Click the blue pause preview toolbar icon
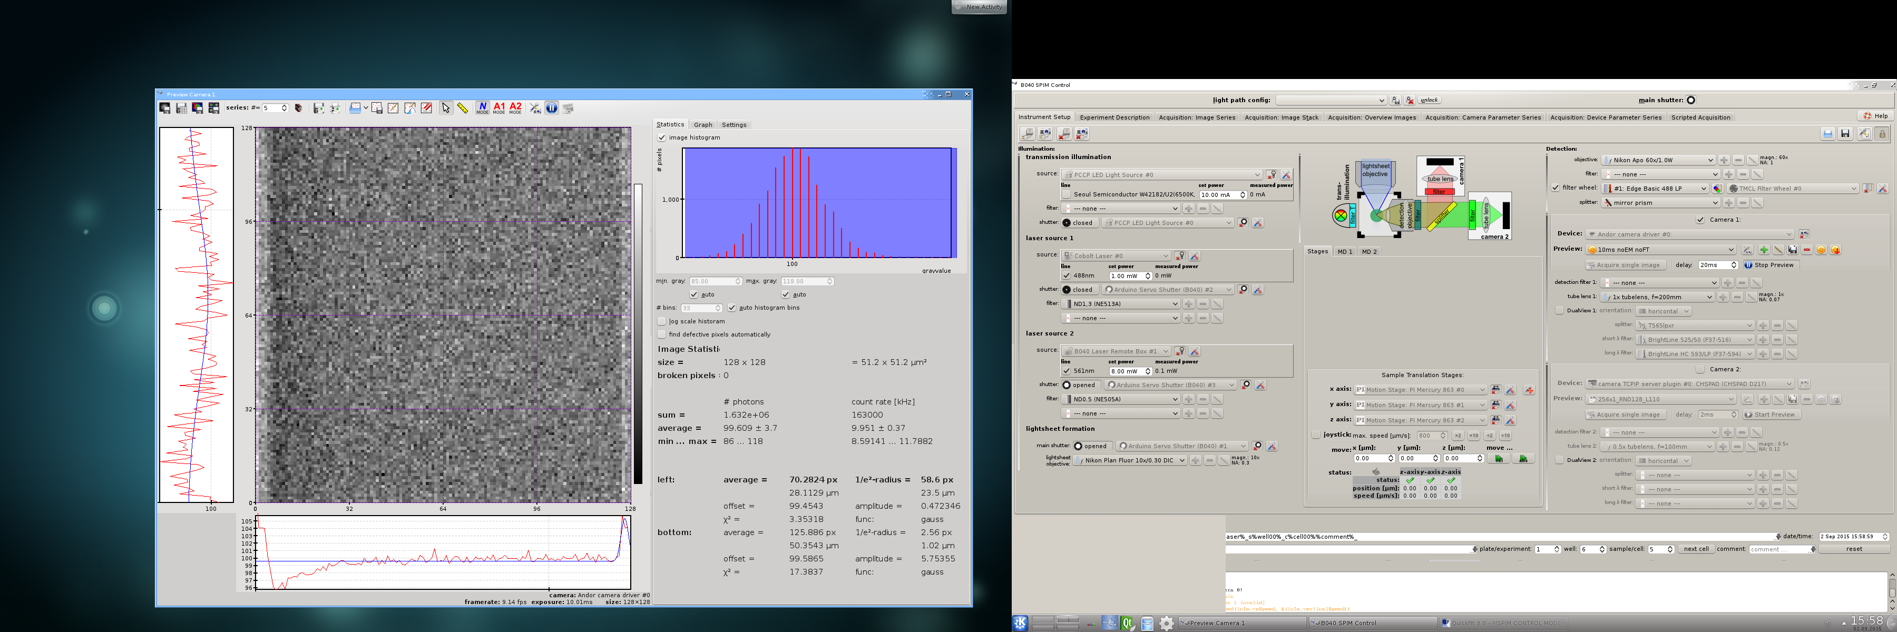 pyautogui.click(x=552, y=108)
